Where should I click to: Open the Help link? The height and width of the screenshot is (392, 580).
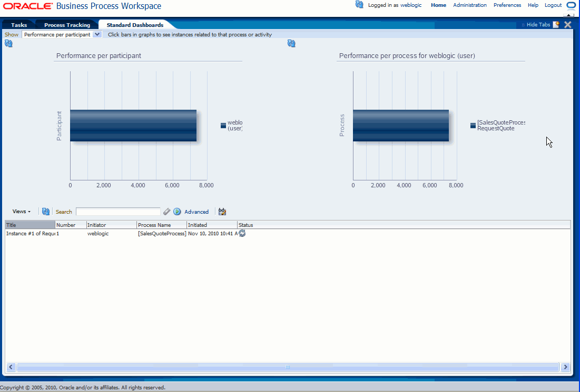tap(533, 5)
